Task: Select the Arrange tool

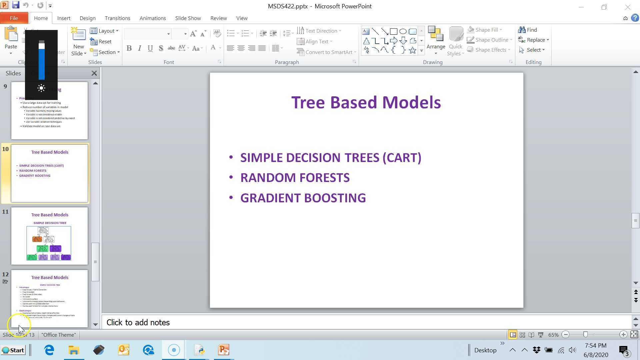Action: click(x=436, y=40)
